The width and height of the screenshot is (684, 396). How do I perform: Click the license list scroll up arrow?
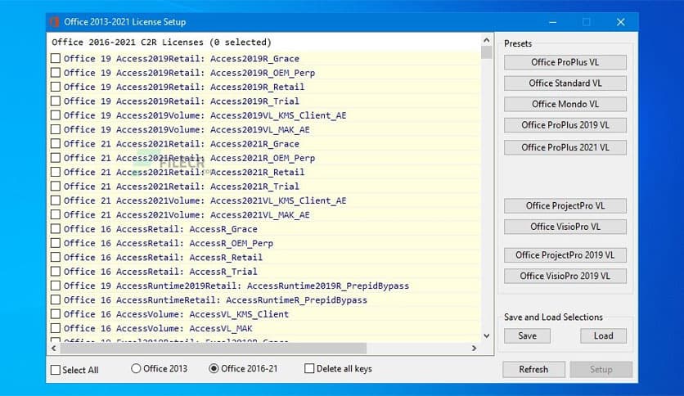tap(486, 40)
